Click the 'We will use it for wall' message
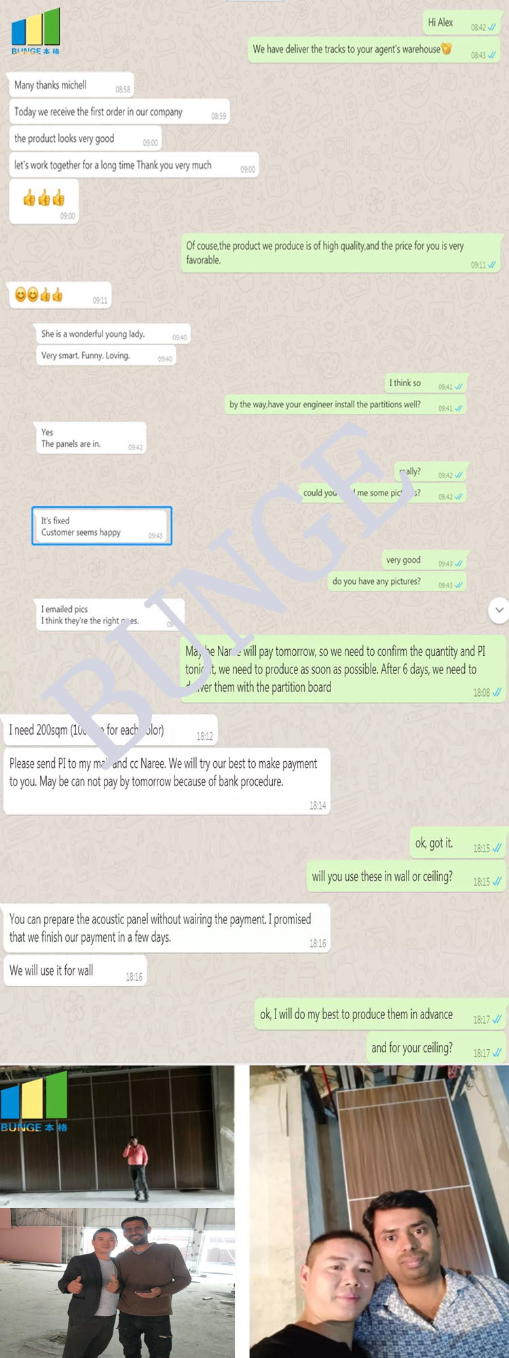Image resolution: width=509 pixels, height=1358 pixels. pyautogui.click(x=75, y=971)
